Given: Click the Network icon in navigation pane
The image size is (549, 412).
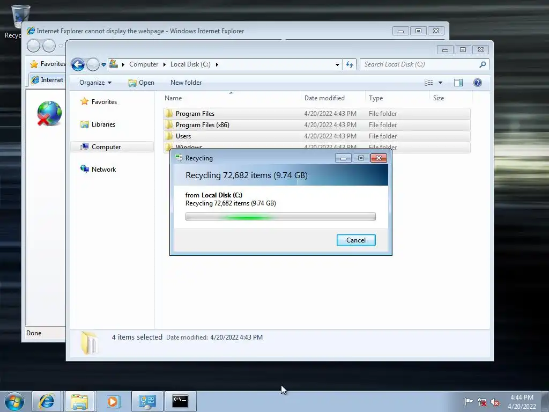Looking at the screenshot, I should [x=84, y=169].
